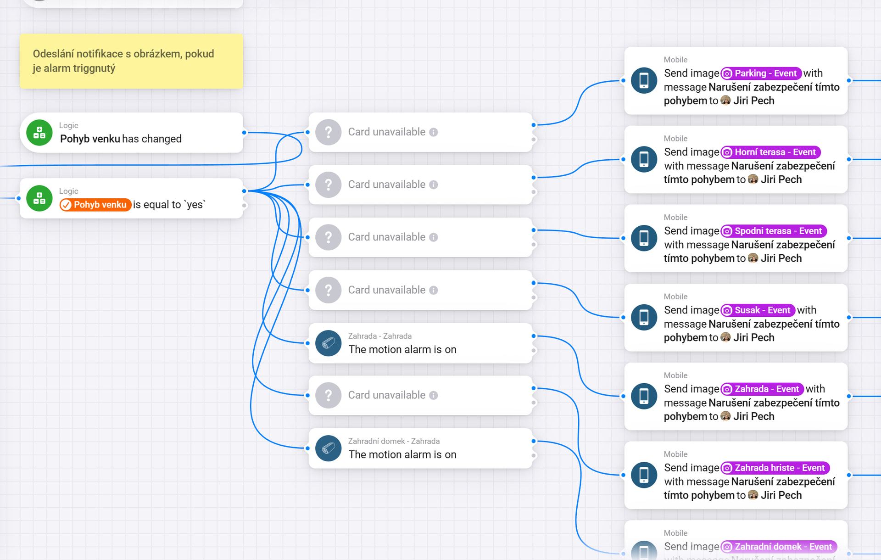Click the mobile phone icon on the Parking card
This screenshot has height=560, width=881.
(x=644, y=80)
